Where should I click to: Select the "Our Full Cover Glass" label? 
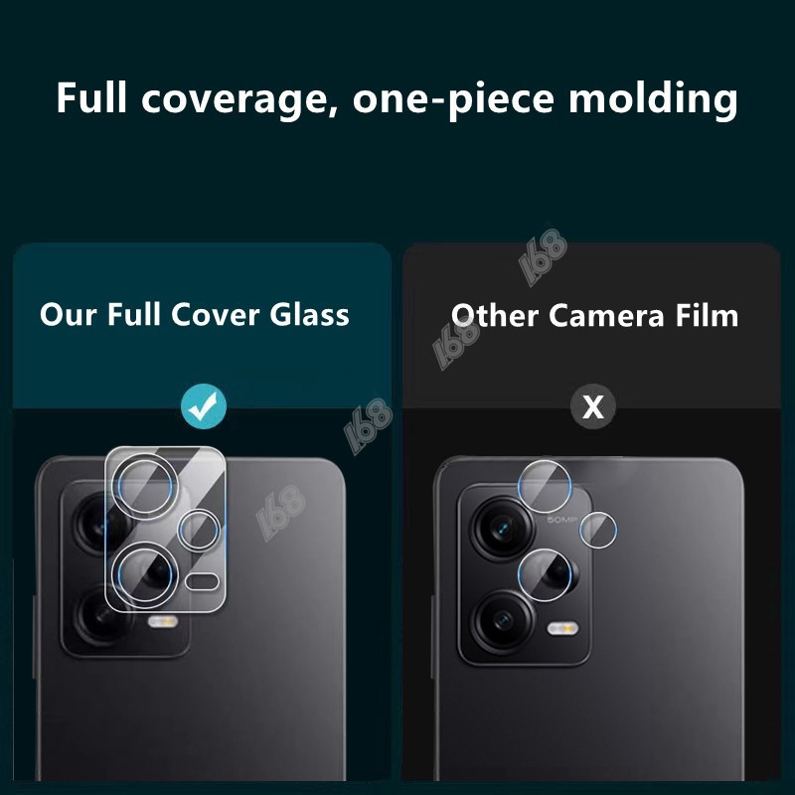click(x=195, y=314)
